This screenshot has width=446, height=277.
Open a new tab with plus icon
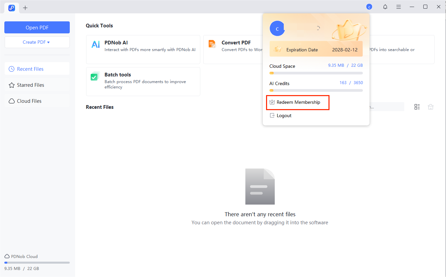(x=25, y=8)
